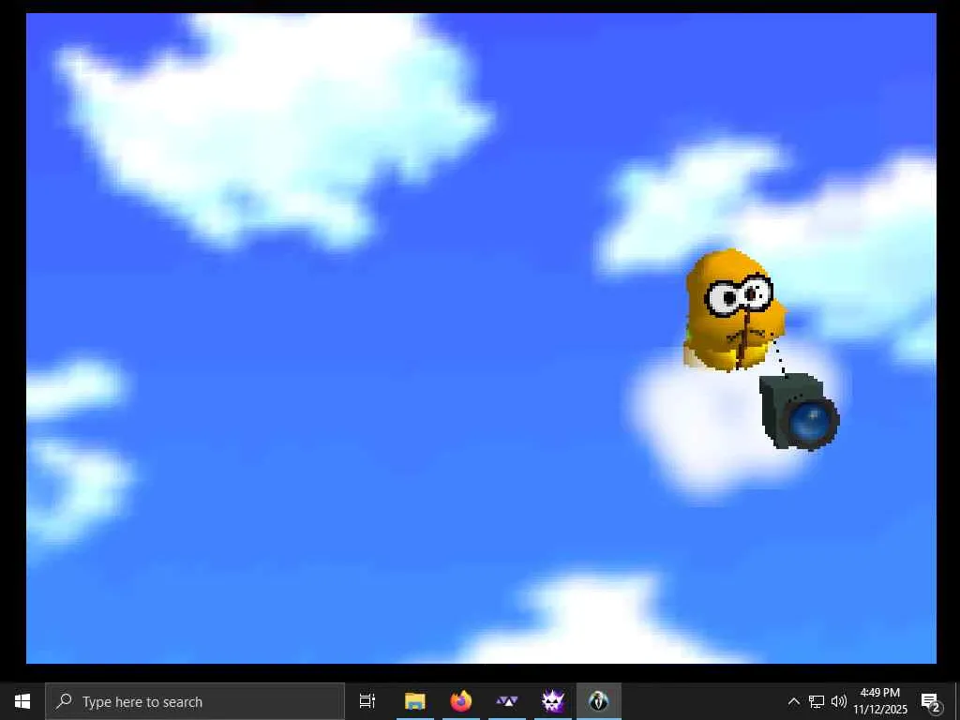Screen dimensions: 960x720
Task: Click the Lakitu character in the game
Action: (x=733, y=310)
